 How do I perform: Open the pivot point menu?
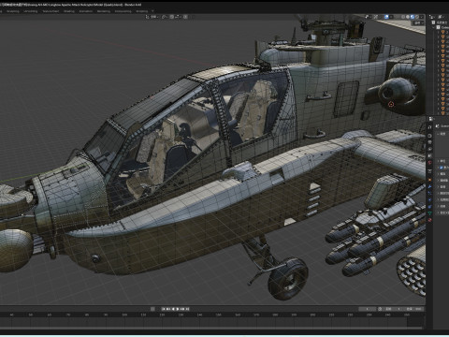point(165,17)
